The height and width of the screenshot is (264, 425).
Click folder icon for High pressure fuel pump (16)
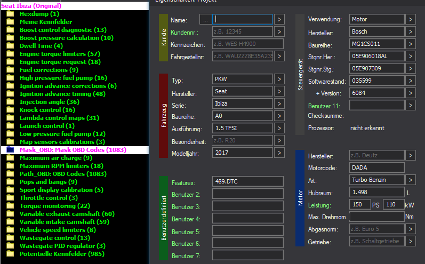[10, 78]
